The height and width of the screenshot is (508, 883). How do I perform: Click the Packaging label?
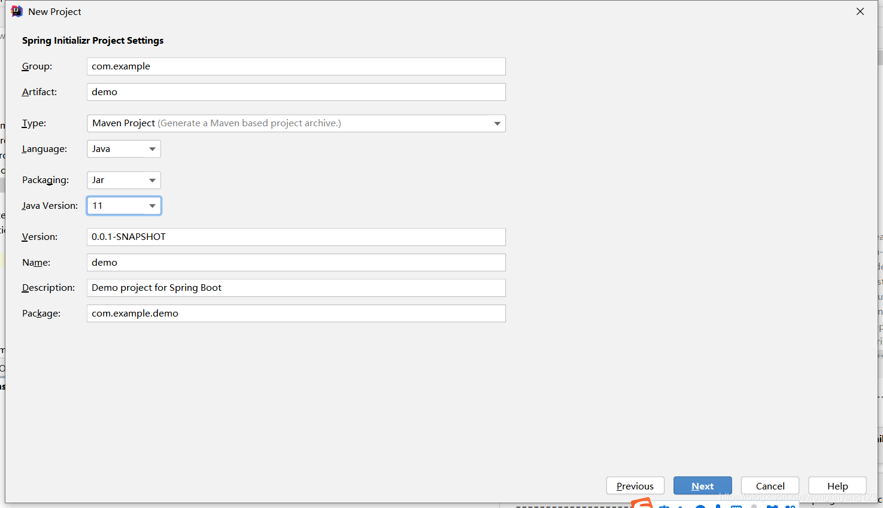[x=45, y=180]
